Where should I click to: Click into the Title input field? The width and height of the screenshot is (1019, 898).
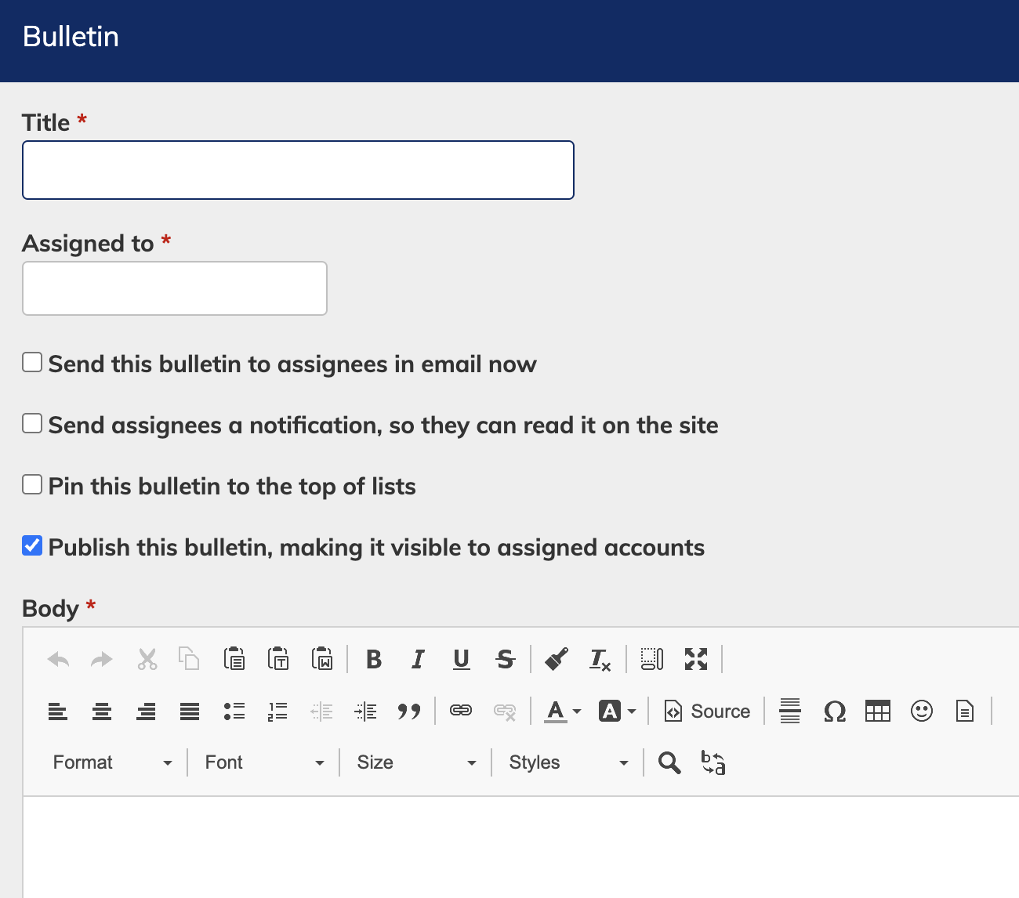click(298, 170)
